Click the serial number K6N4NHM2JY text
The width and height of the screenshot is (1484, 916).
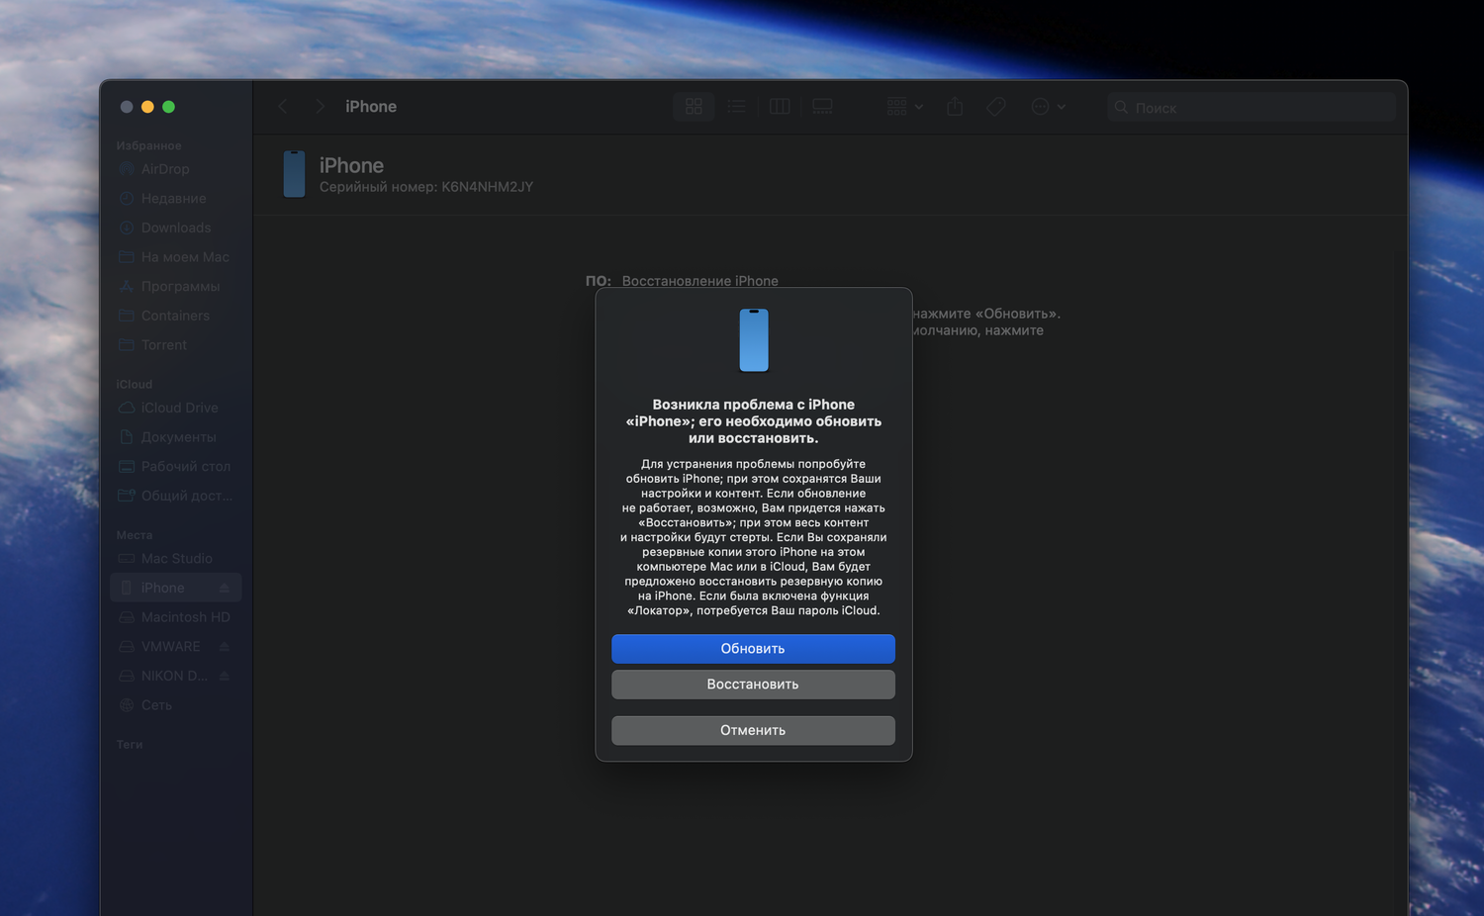pyautogui.click(x=487, y=187)
